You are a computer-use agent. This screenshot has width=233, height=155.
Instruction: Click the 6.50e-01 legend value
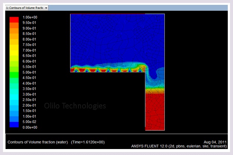[29, 56]
